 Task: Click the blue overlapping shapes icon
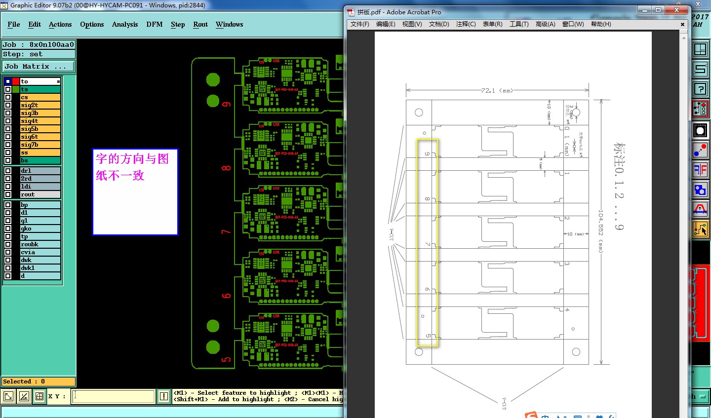pos(700,190)
